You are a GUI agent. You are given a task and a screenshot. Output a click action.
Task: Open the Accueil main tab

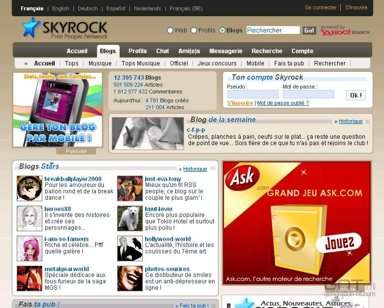click(x=77, y=51)
